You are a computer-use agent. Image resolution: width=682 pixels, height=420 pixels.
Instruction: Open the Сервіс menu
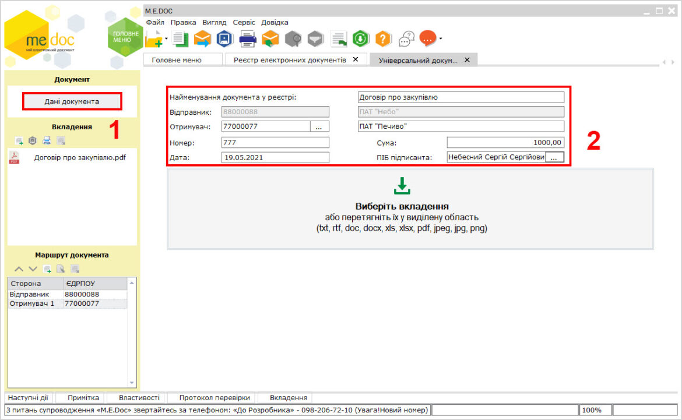[244, 22]
